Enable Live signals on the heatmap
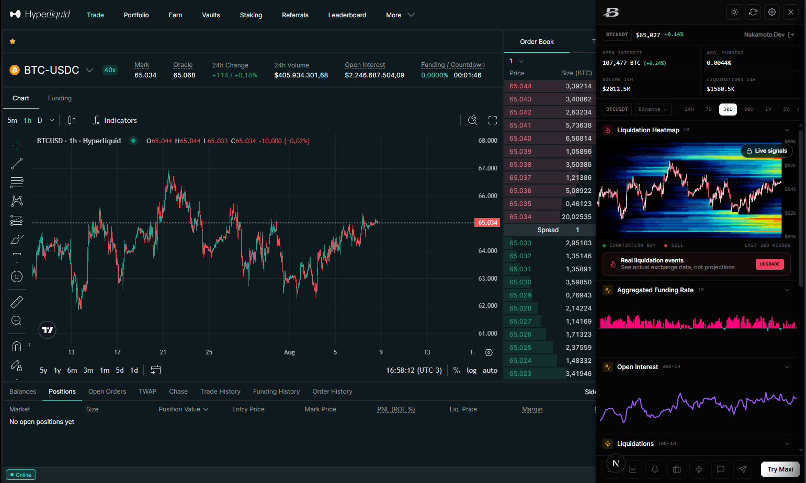 (767, 151)
